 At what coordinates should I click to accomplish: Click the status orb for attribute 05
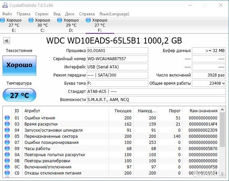7,136
